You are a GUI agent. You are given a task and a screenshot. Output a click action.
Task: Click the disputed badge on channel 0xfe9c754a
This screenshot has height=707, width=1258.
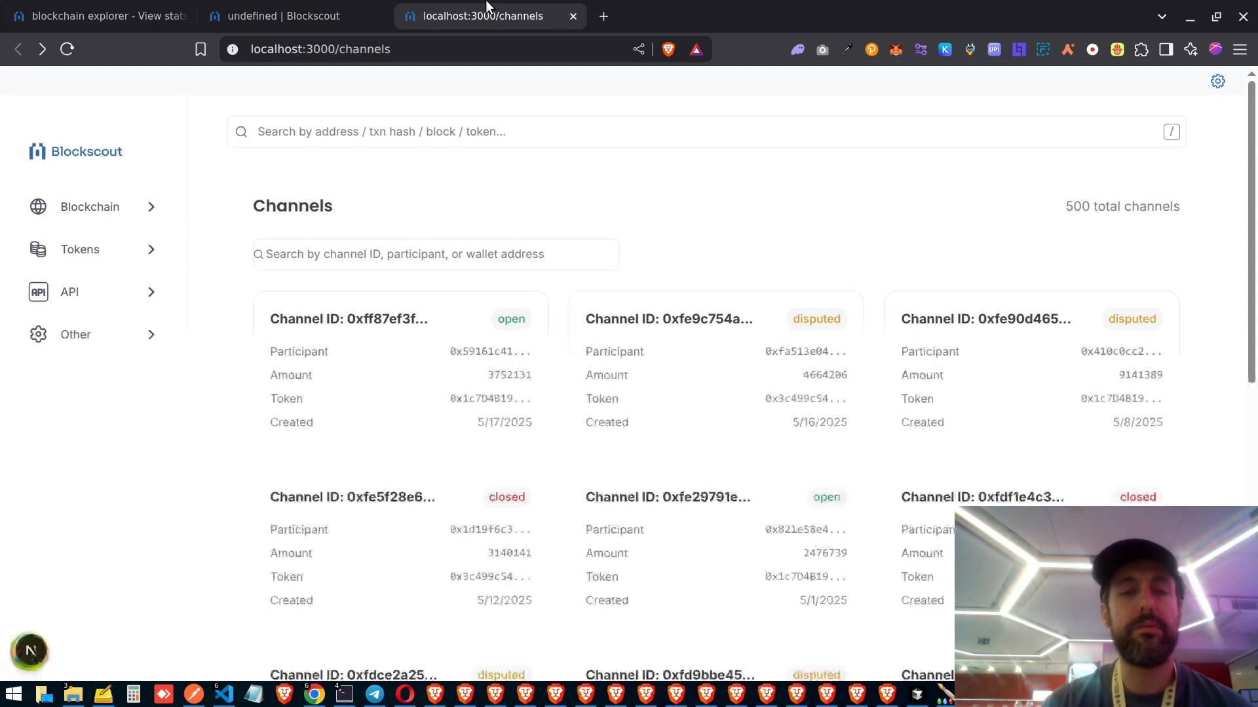816,319
